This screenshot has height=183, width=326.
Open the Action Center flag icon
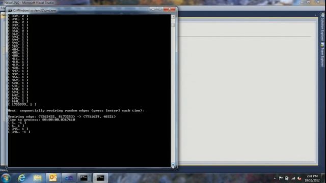[x=281, y=178]
